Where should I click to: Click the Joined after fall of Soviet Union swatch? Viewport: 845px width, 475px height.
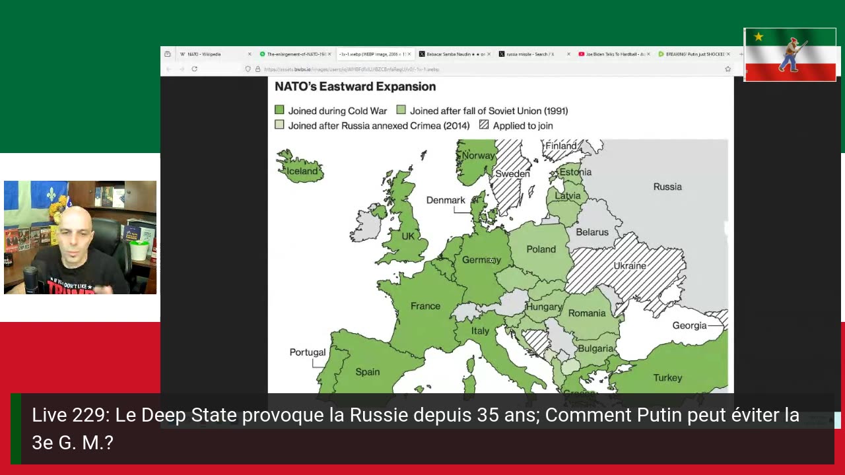[x=401, y=110]
